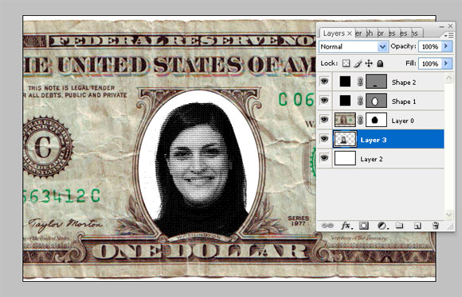Click Shape 1 black color fill thumbnail
Screen dimensions: 462x297
345,101
